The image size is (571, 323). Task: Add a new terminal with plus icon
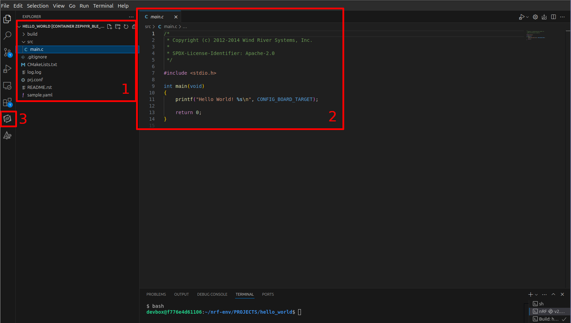[x=530, y=294]
